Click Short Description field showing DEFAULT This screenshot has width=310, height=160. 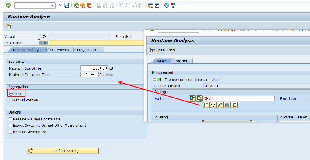(x=256, y=86)
